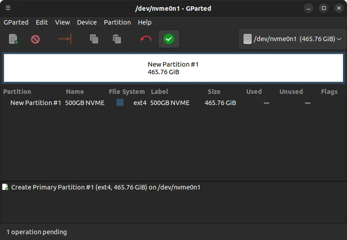
Task: Open the hamburger menu in title bar
Action: 8,8
